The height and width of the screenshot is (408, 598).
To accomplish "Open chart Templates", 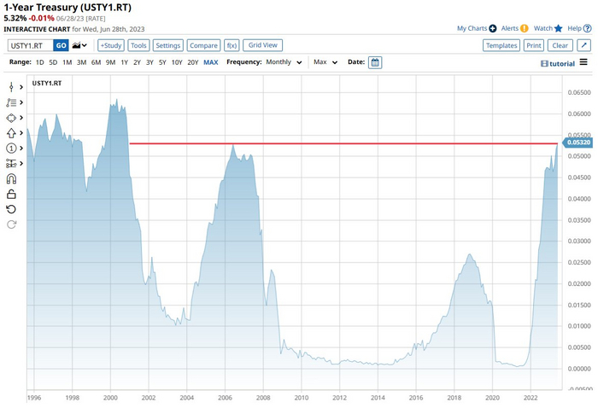I will click(x=501, y=45).
